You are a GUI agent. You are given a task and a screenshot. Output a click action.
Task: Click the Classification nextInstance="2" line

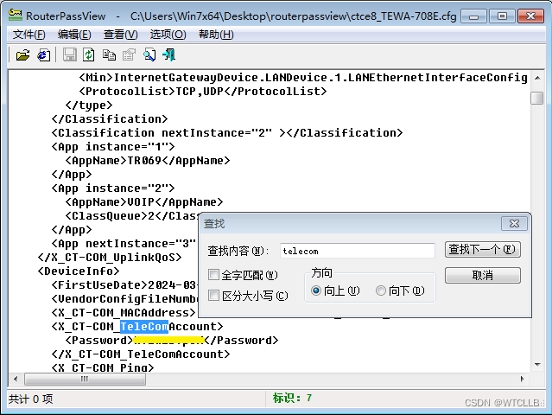coord(227,133)
